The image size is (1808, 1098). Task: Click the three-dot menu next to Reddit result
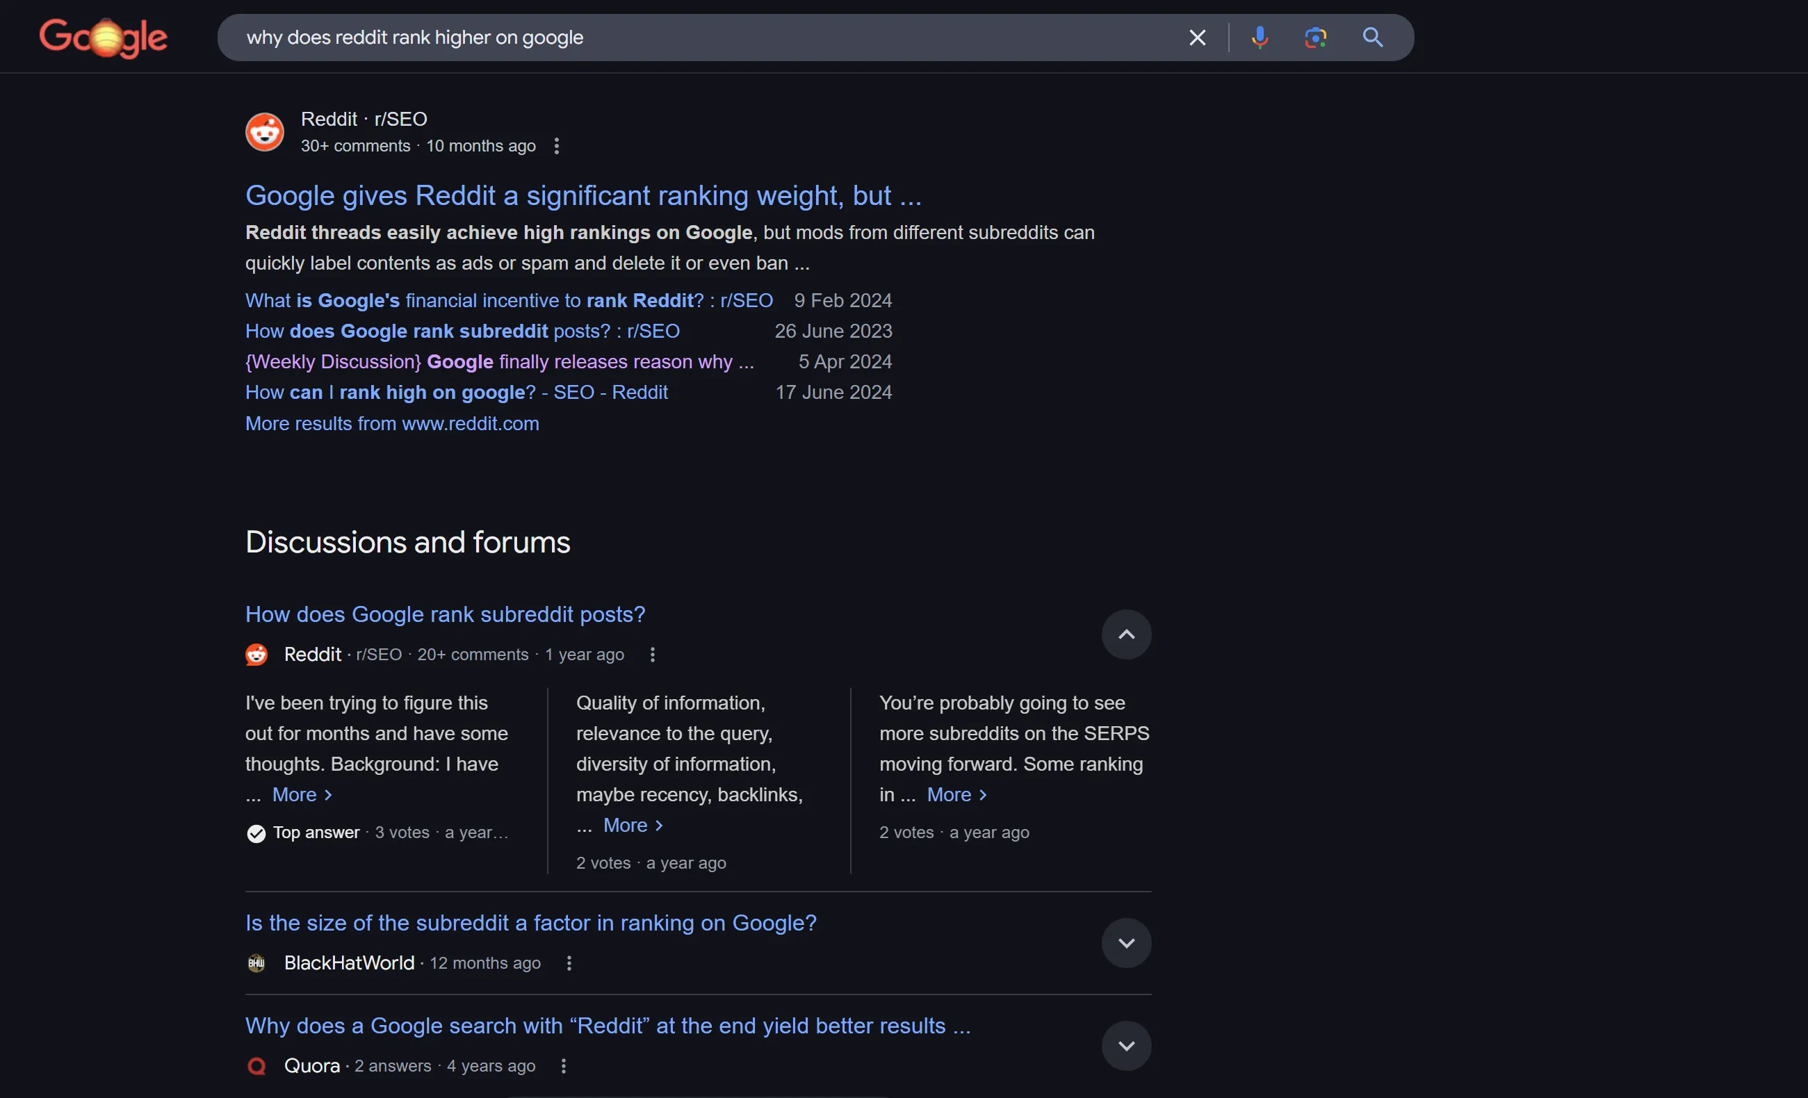pos(555,145)
